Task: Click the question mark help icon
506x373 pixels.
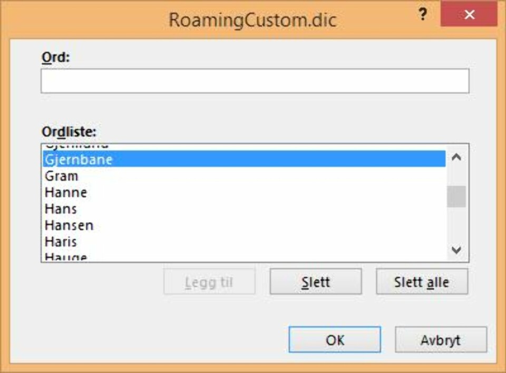Action: click(422, 15)
